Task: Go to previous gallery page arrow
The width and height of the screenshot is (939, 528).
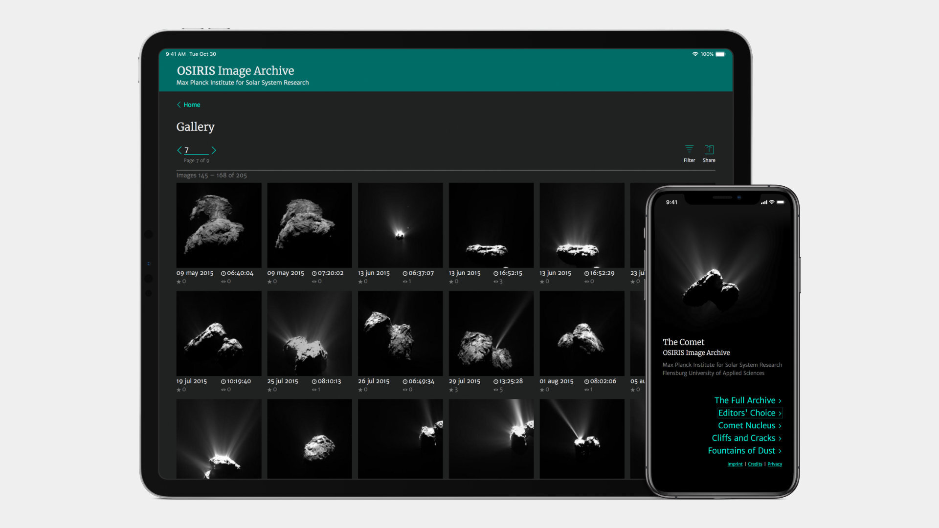Action: click(x=179, y=150)
